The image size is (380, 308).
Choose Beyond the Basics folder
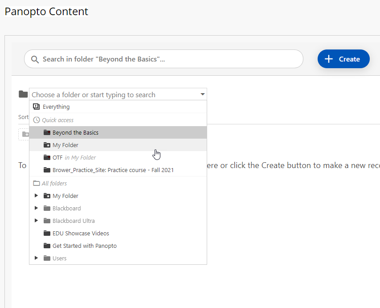118,132
